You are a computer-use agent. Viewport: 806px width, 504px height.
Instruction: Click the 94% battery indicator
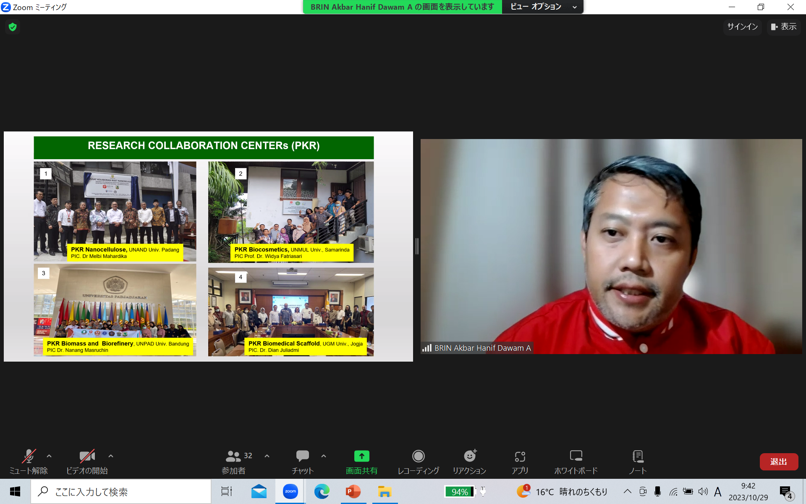click(x=460, y=491)
